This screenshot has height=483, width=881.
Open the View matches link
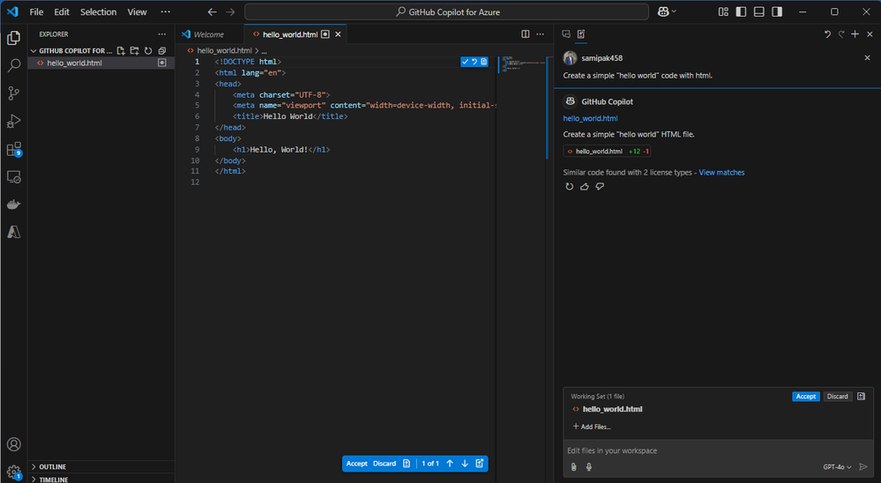[721, 173]
